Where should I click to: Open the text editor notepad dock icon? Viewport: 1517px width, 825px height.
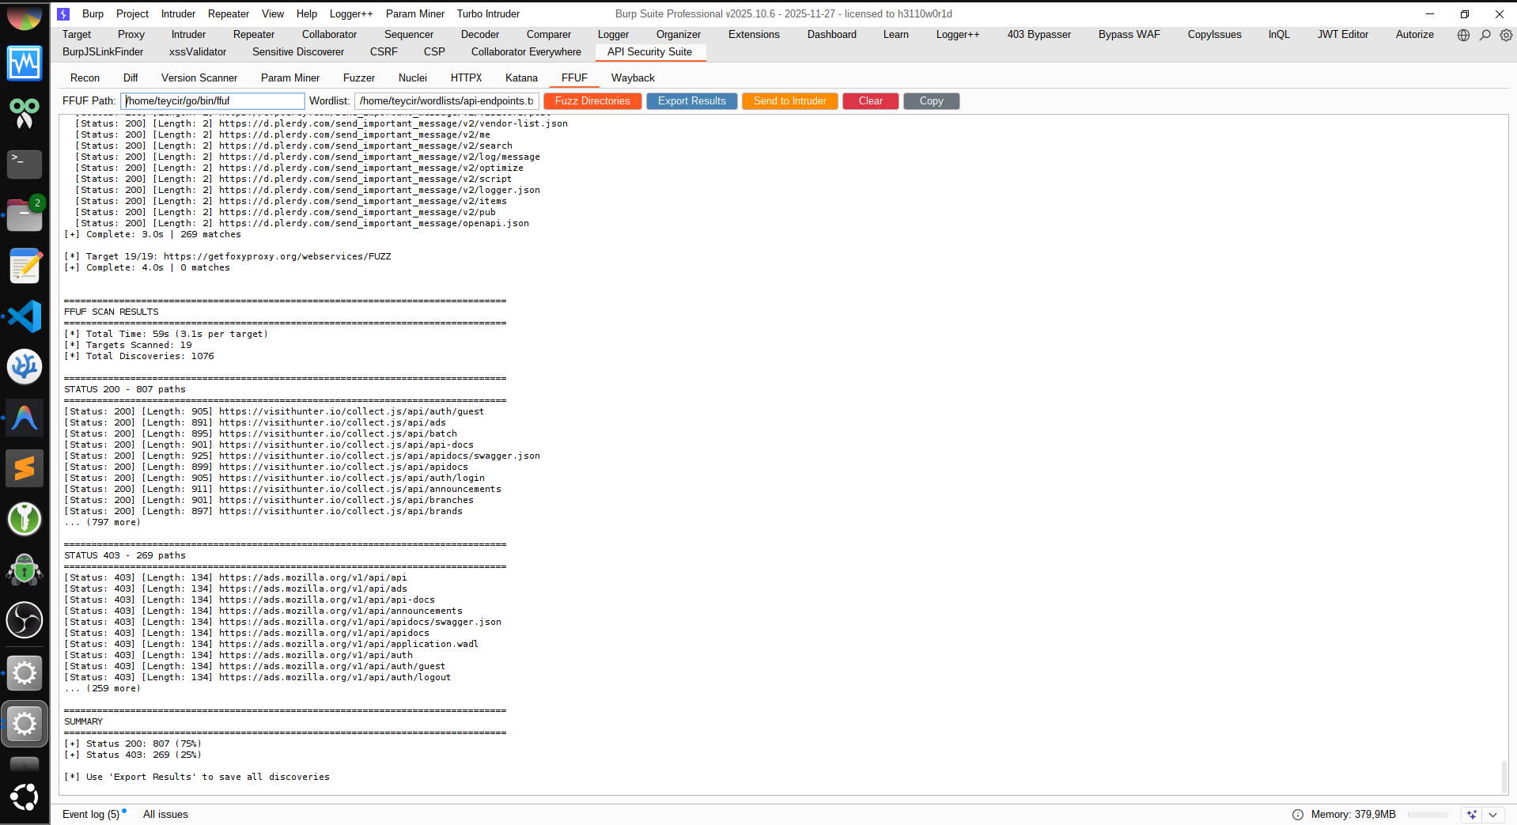pos(25,266)
